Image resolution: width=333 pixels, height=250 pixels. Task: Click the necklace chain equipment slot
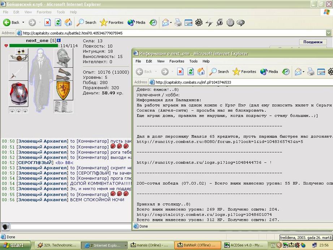pyautogui.click(x=18, y=58)
